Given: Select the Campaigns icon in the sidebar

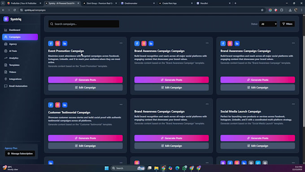Looking at the screenshot, I should [6, 37].
